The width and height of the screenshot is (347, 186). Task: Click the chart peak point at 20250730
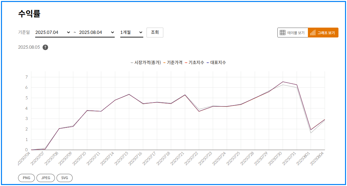[283, 82]
